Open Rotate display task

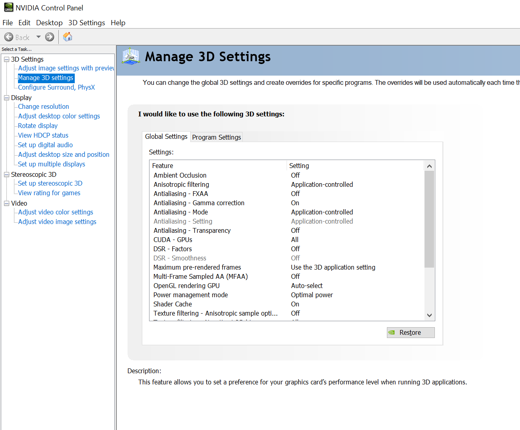pyautogui.click(x=38, y=126)
